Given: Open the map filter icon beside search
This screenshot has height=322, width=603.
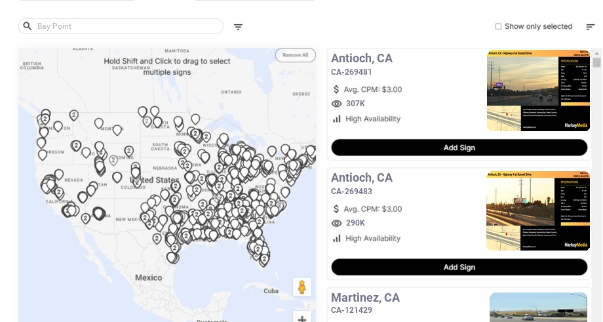Looking at the screenshot, I should pos(238,27).
